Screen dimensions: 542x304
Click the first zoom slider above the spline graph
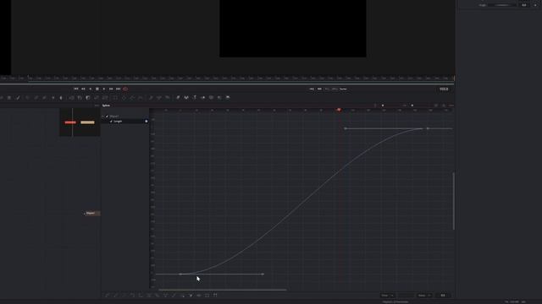pyautogui.click(x=383, y=106)
